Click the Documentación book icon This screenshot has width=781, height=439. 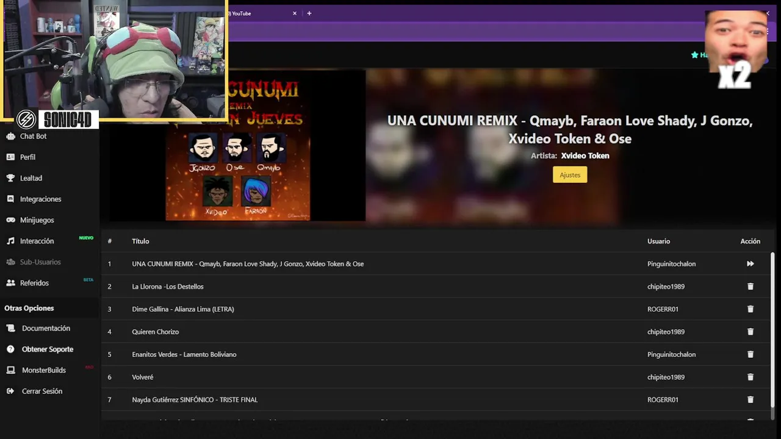(x=10, y=328)
